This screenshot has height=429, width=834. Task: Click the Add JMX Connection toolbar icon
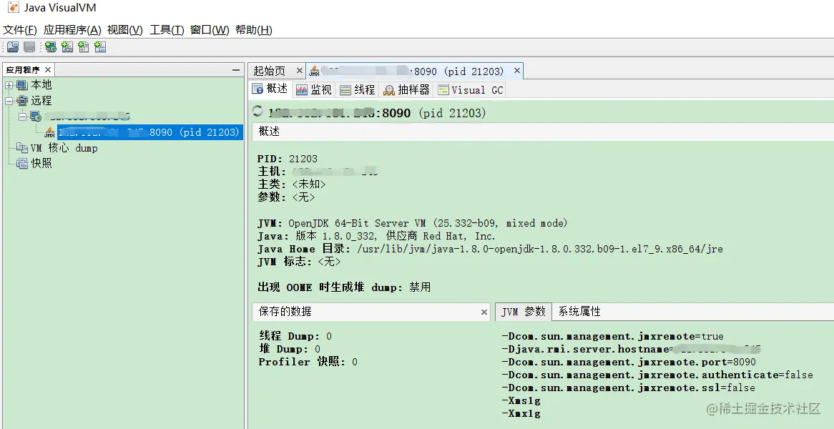pyautogui.click(x=67, y=47)
